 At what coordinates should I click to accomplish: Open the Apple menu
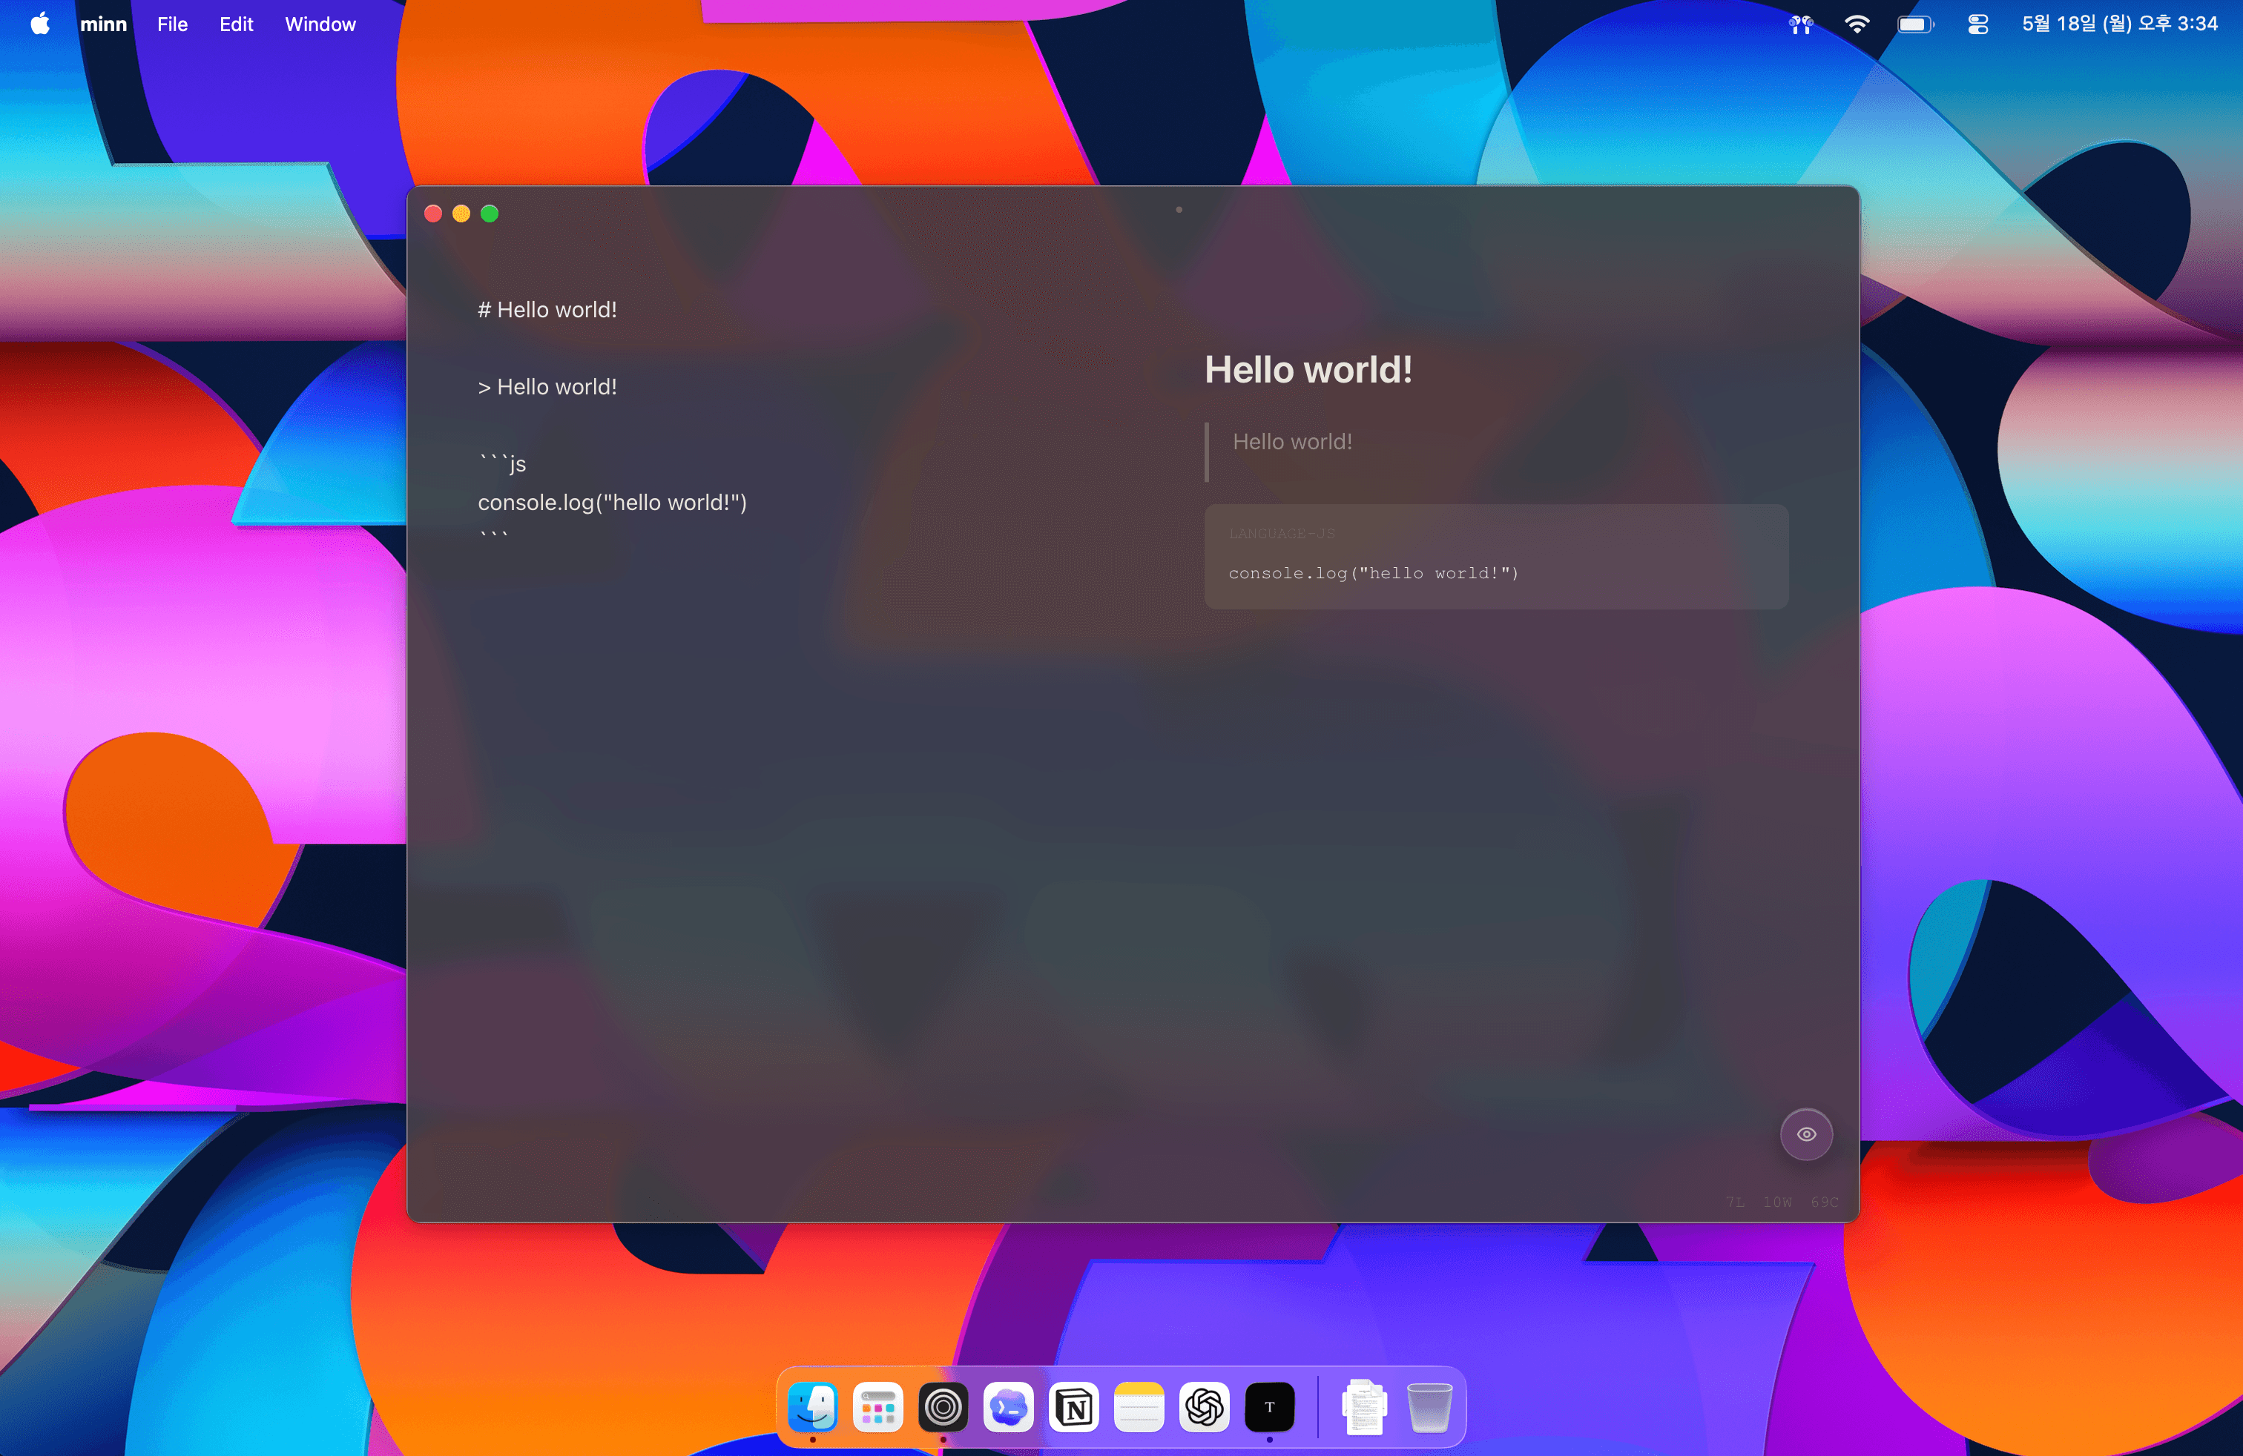pyautogui.click(x=41, y=24)
